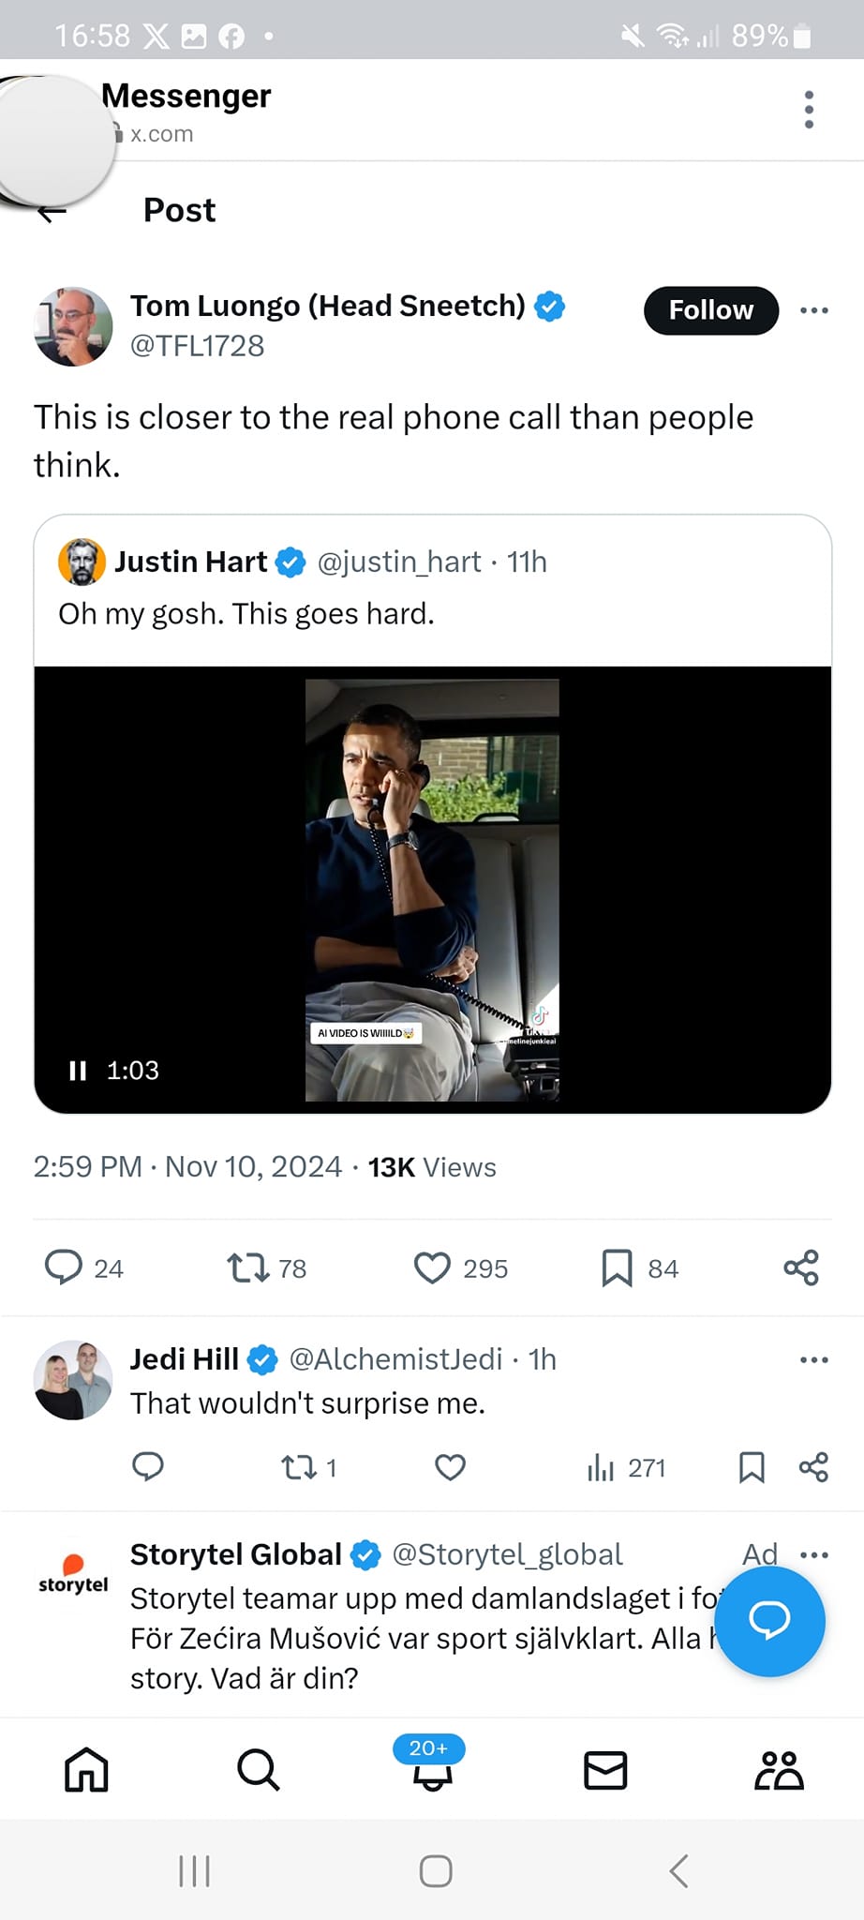This screenshot has width=864, height=1920.
Task: Tap the reply icon under the main post
Action: pyautogui.click(x=64, y=1267)
